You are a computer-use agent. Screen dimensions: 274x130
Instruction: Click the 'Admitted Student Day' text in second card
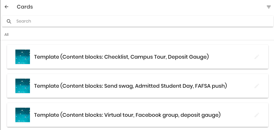click(164, 86)
